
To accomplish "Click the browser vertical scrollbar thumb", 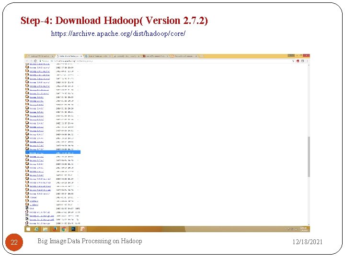I will (309, 156).
